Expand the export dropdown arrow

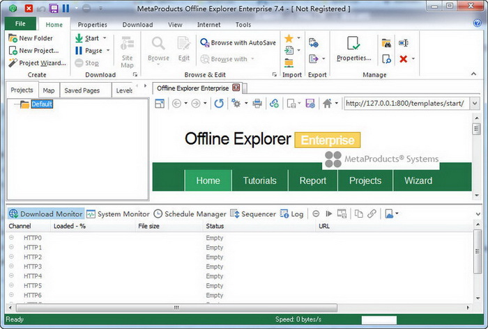pos(323,58)
